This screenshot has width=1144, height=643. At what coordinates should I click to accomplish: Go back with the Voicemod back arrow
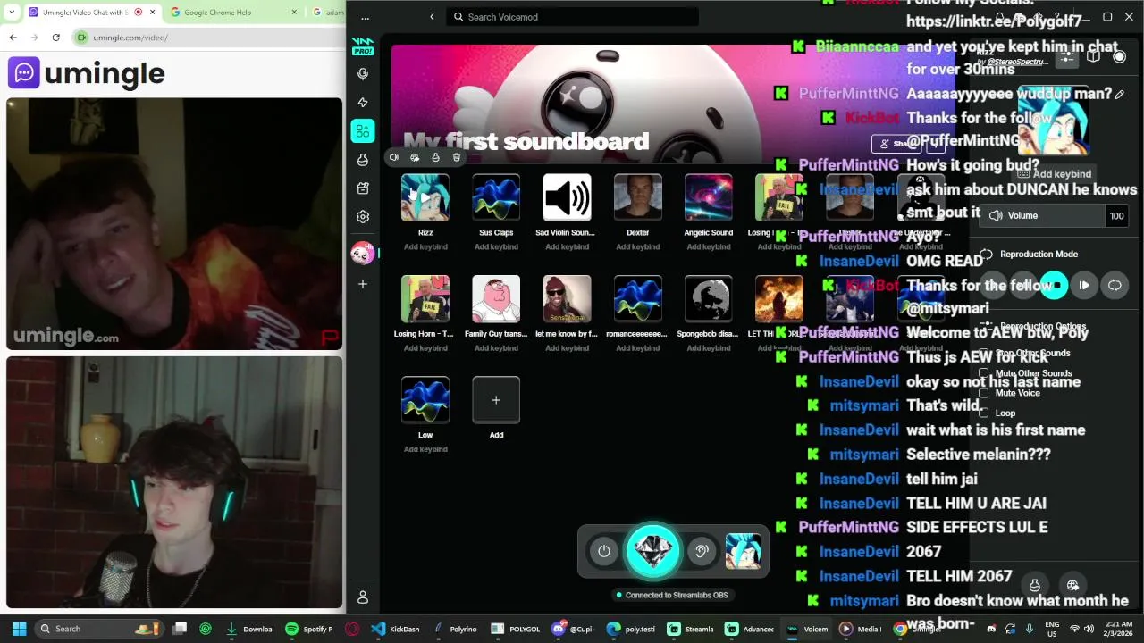pyautogui.click(x=432, y=17)
